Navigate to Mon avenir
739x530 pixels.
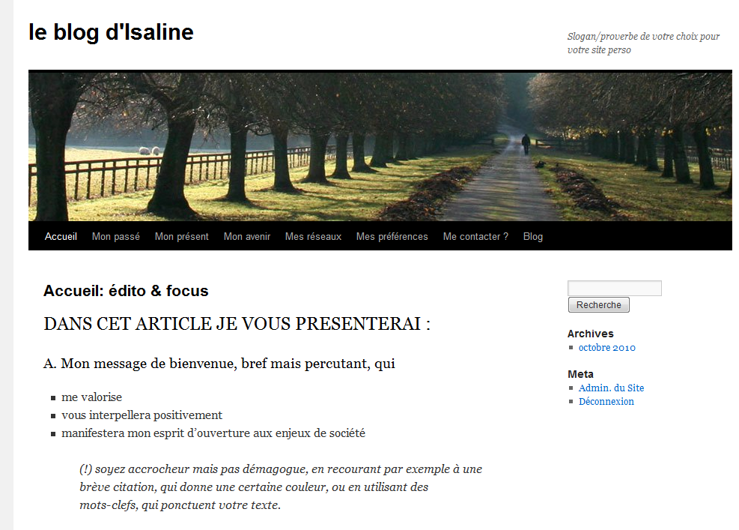click(x=247, y=236)
